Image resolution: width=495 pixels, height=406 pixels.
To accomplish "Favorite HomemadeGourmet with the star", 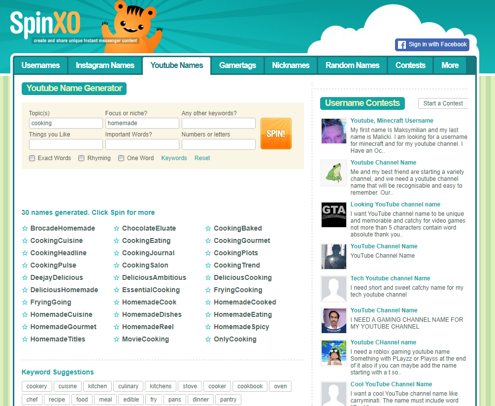I will click(25, 327).
